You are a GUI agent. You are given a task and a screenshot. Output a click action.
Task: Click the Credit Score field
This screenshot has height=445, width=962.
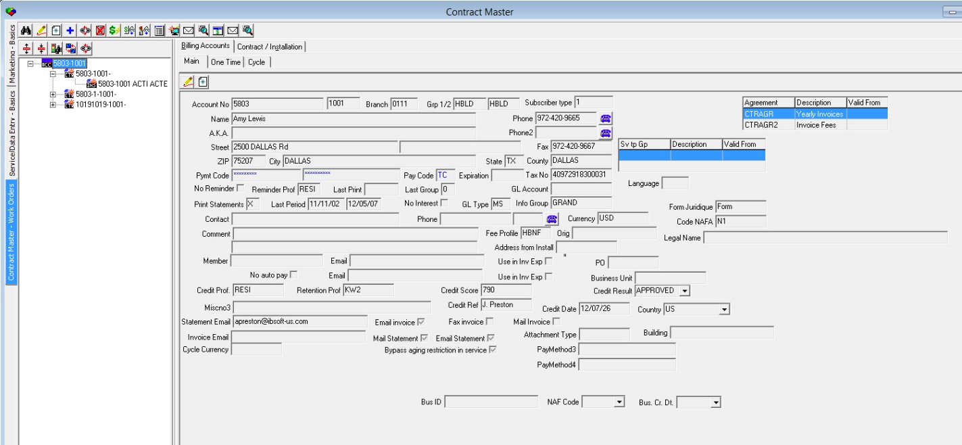point(506,290)
